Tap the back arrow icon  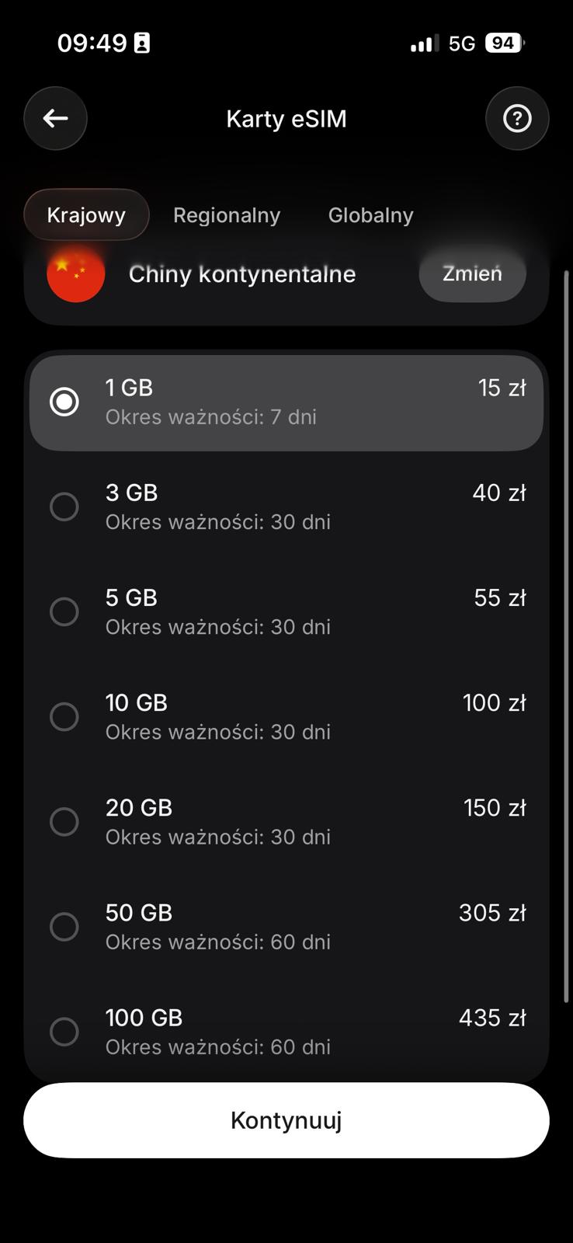coord(55,118)
